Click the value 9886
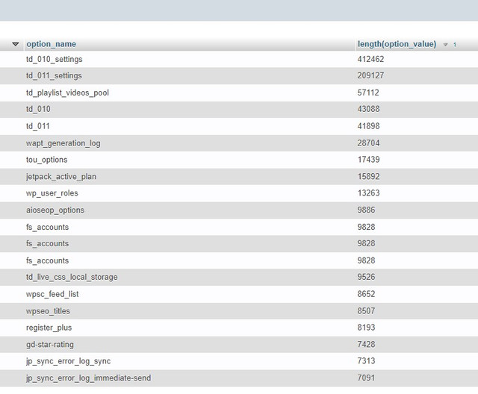 tap(366, 210)
